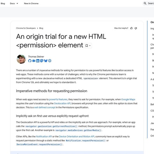The width and height of the screenshot is (154, 154).
Task: Click the search magnifier icon
Action: coord(145,3)
